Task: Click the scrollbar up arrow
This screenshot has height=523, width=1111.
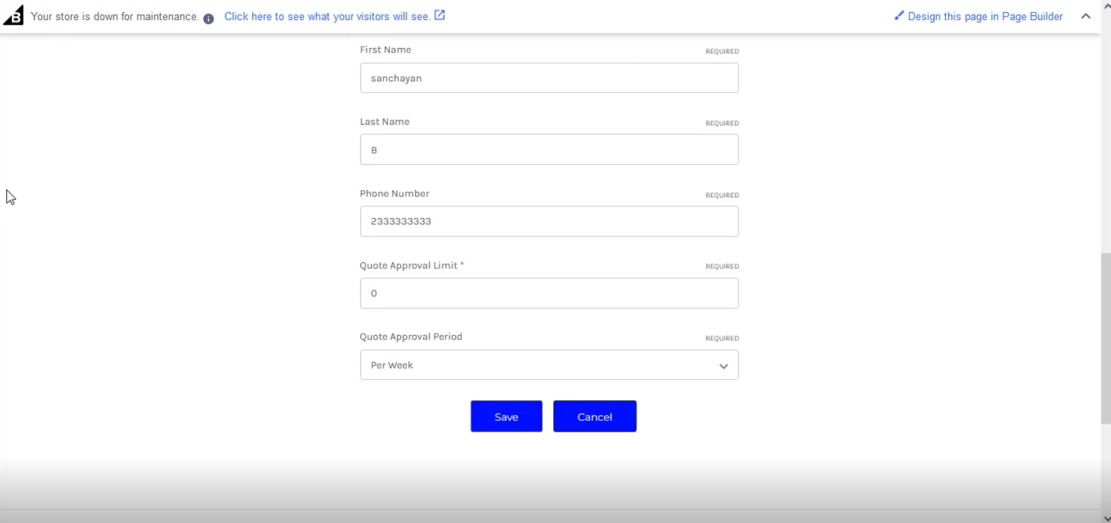Action: point(1106,5)
